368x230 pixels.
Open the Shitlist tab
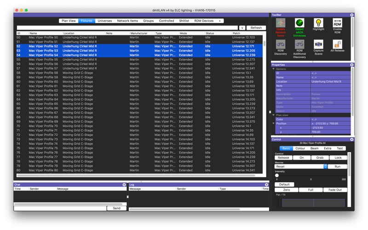(184, 21)
